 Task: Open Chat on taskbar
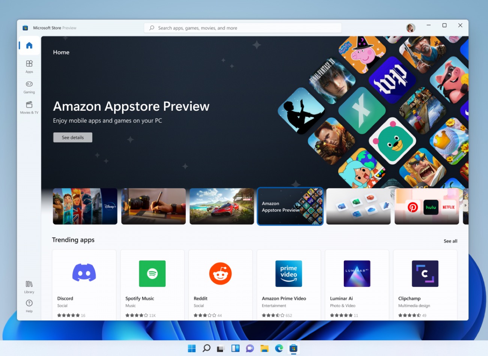point(250,348)
